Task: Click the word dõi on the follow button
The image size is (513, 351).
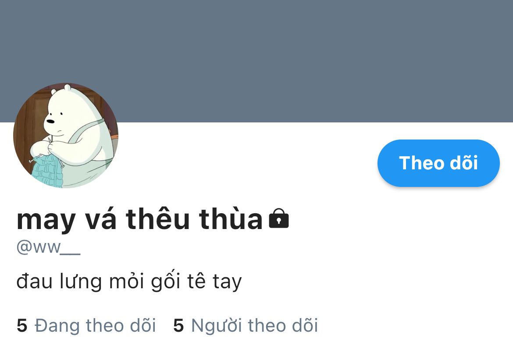Action: (464, 163)
